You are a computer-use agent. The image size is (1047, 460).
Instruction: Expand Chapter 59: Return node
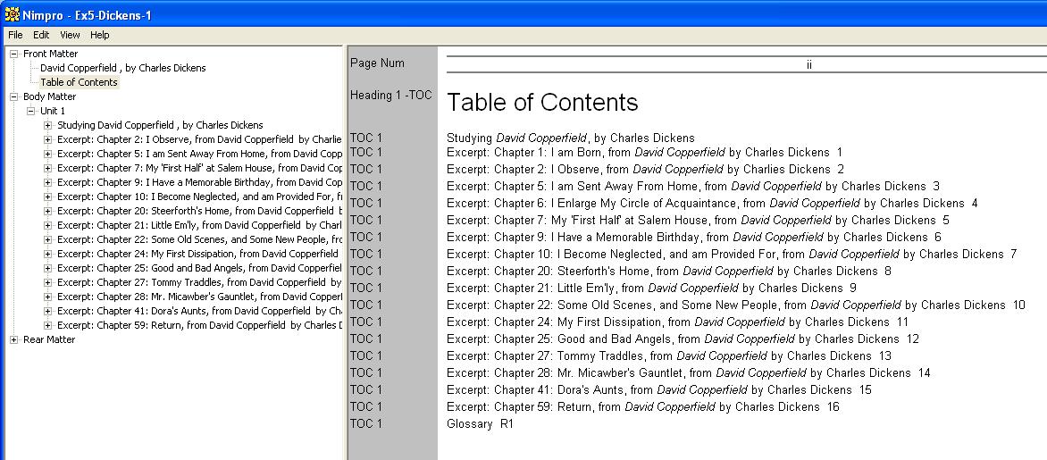47,326
